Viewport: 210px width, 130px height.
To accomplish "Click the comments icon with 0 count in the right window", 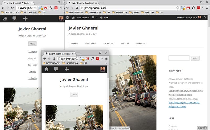I will [x=95, y=17].
